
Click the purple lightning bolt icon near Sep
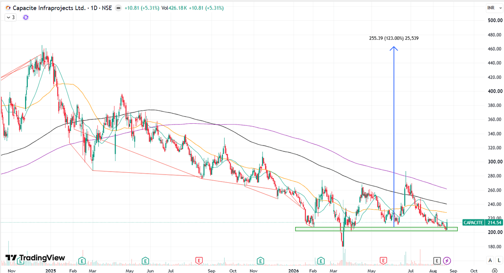coord(447,261)
